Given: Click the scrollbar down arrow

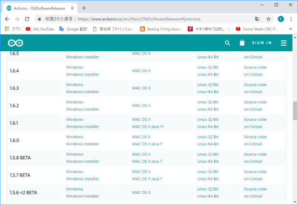Looking at the screenshot, I should (x=295, y=202).
